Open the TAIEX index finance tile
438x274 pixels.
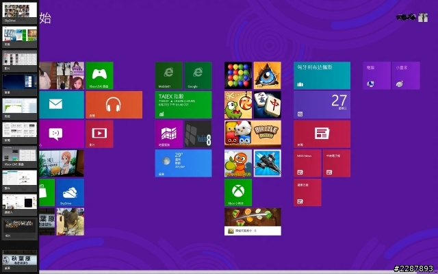[x=183, y=105]
